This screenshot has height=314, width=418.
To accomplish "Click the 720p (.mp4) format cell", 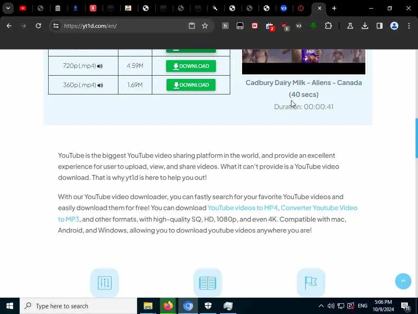I will (83, 66).
